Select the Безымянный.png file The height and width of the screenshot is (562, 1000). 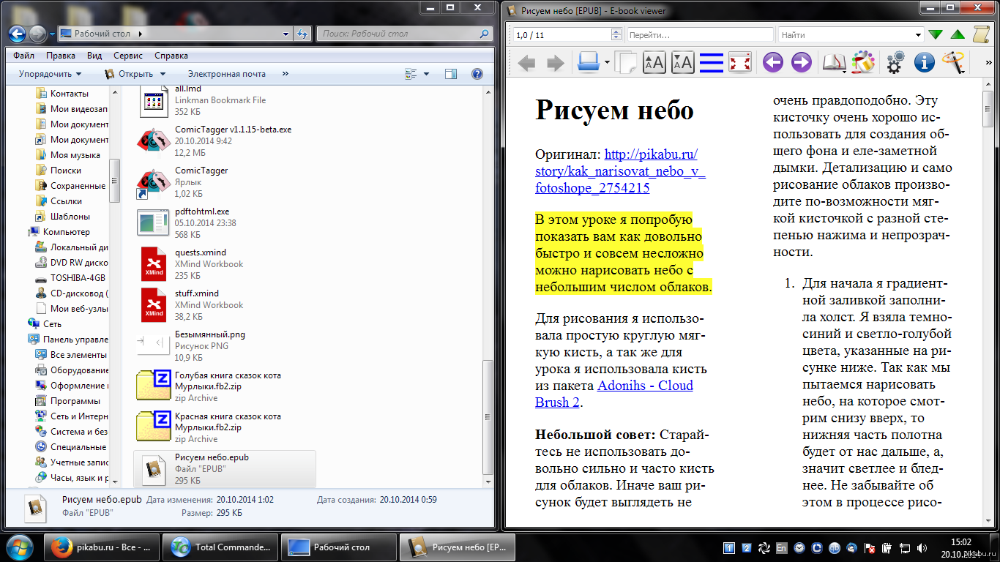click(x=224, y=346)
